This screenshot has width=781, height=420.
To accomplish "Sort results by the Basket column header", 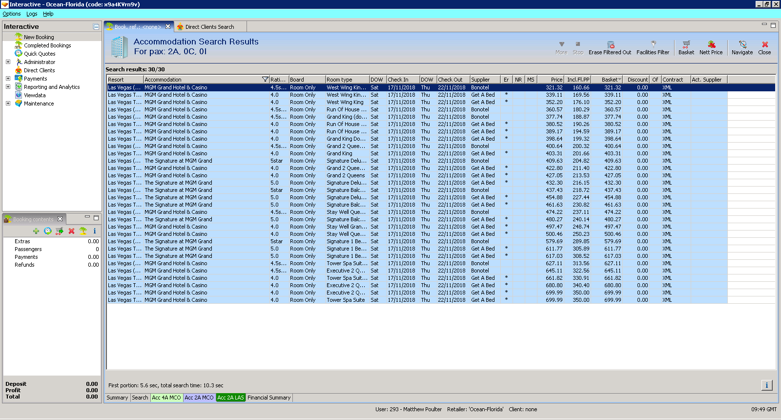I will pyautogui.click(x=607, y=80).
